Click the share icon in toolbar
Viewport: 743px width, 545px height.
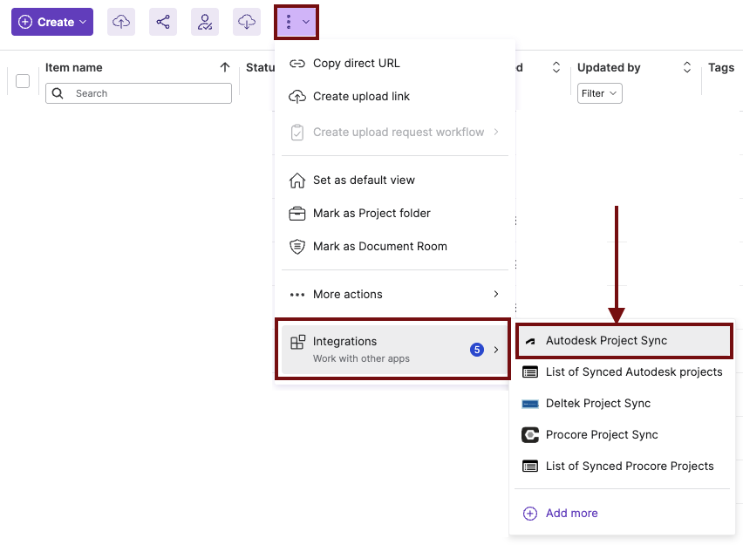[163, 22]
